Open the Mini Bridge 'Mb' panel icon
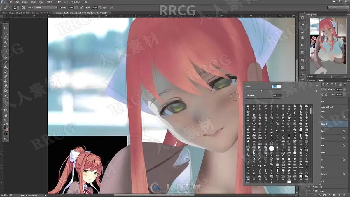Viewport: 350px width, 197px height. click(x=302, y=68)
